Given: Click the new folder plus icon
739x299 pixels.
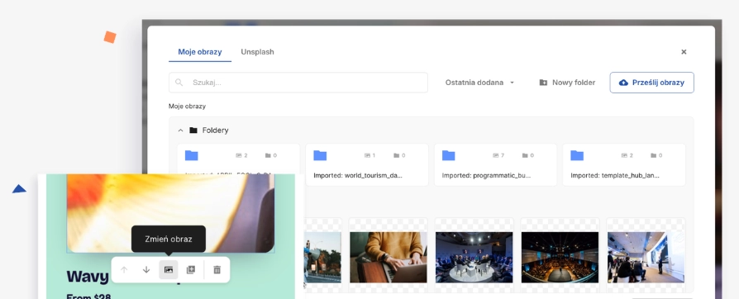Looking at the screenshot, I should 543,83.
